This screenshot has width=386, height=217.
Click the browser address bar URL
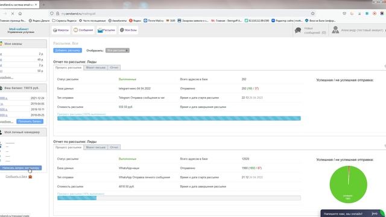(78, 14)
